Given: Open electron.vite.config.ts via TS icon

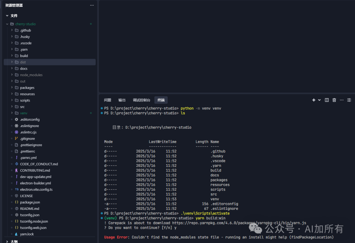Looking at the screenshot, I should [17, 189].
